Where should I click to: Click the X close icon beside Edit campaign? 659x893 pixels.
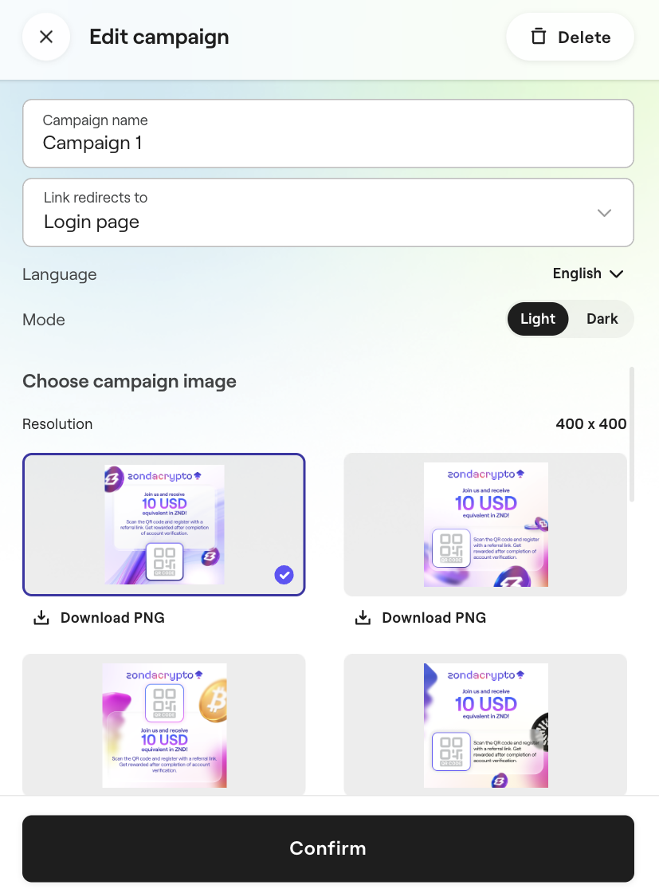[x=46, y=37]
